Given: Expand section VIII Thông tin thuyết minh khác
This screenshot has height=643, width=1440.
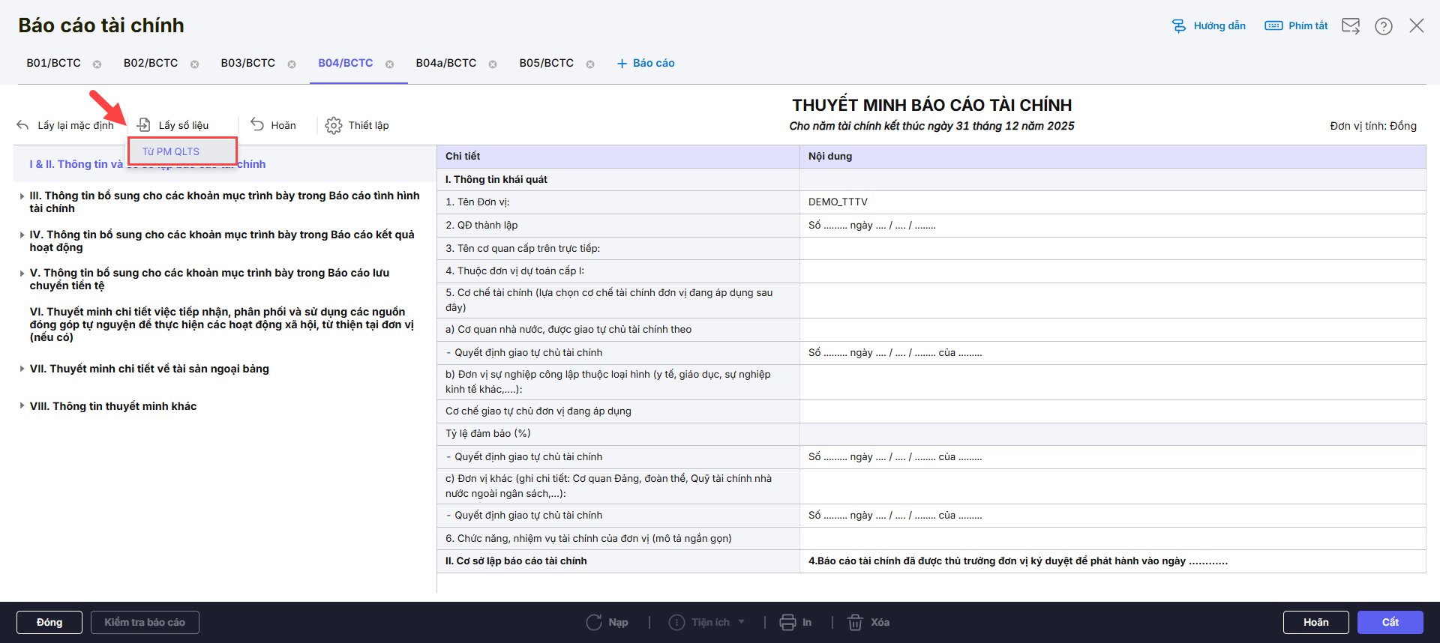Looking at the screenshot, I should click(22, 405).
